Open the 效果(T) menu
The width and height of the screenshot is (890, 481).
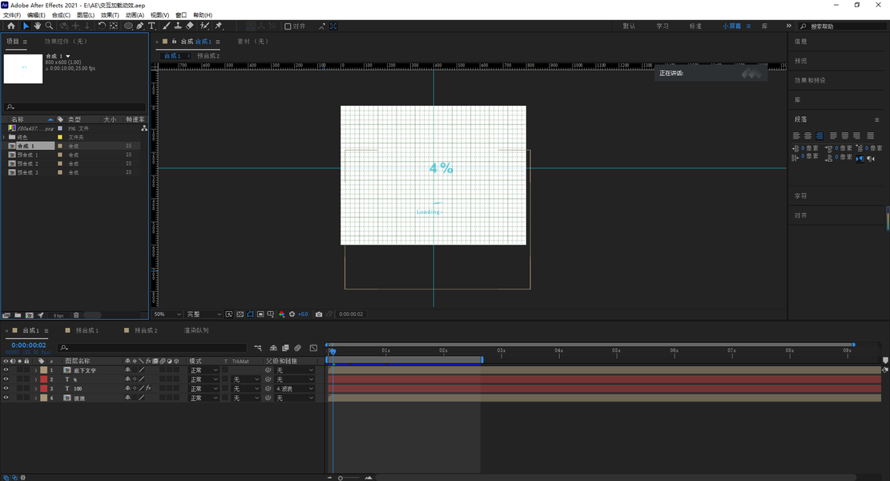pyautogui.click(x=110, y=15)
